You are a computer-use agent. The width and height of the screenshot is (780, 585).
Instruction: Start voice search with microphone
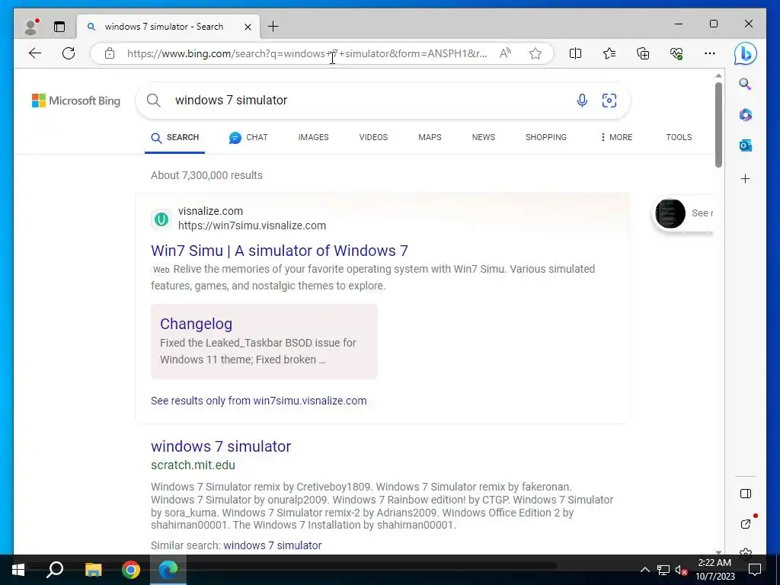(x=582, y=101)
